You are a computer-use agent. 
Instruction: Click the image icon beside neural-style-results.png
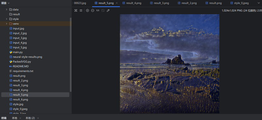[11, 57]
